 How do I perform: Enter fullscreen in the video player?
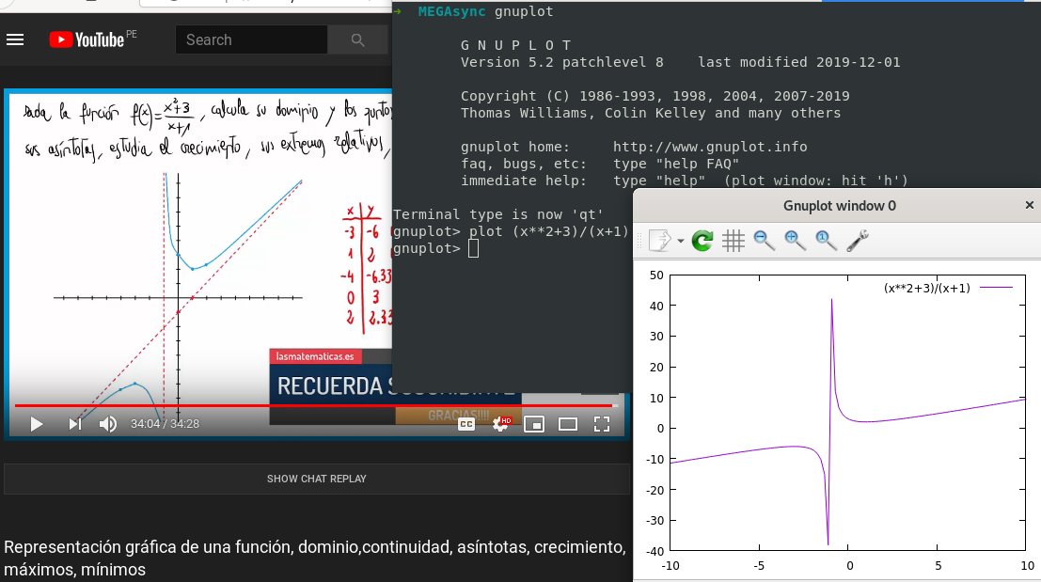pyautogui.click(x=602, y=424)
